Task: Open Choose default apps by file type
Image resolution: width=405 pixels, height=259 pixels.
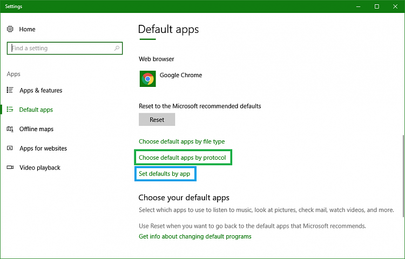Action: tap(181, 141)
